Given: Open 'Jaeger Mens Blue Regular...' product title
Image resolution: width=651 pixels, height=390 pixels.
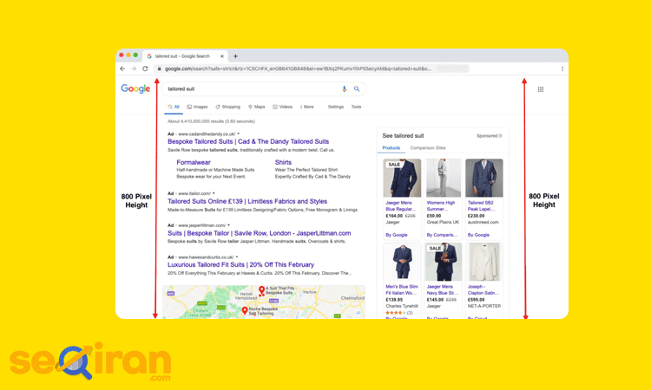Looking at the screenshot, I should click(401, 206).
